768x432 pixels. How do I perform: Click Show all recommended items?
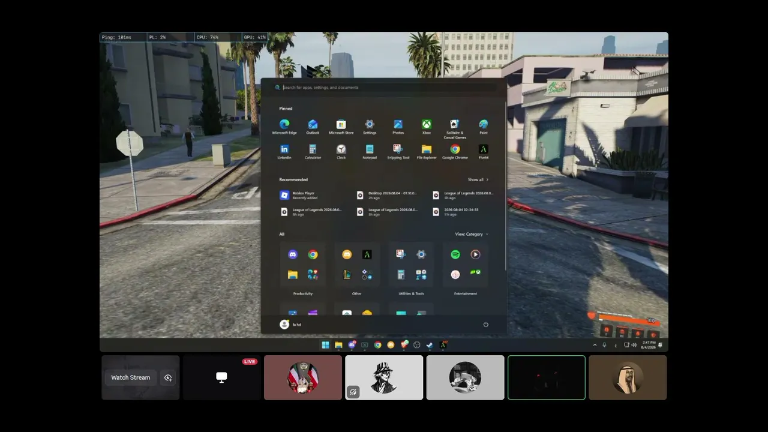(478, 179)
